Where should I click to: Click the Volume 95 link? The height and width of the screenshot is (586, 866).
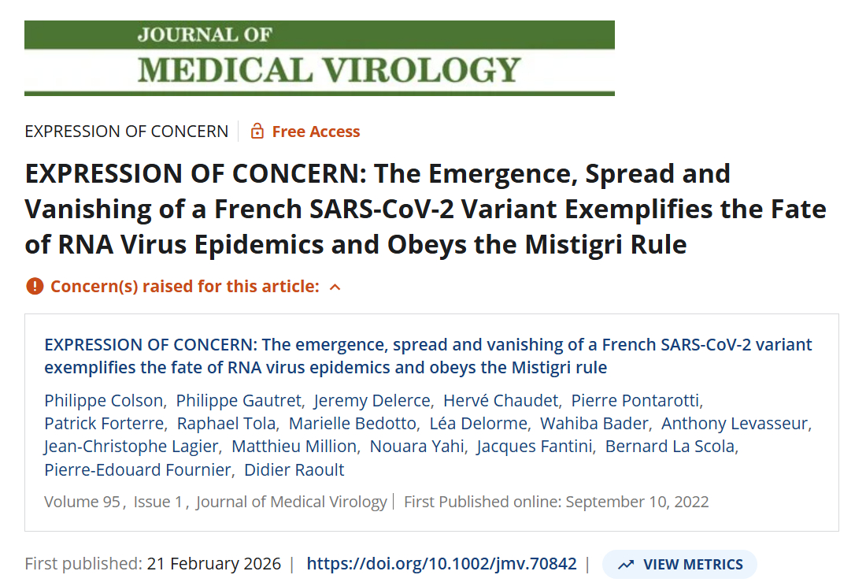82,502
